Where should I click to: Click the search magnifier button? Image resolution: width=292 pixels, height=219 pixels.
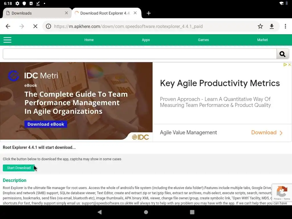283,54
